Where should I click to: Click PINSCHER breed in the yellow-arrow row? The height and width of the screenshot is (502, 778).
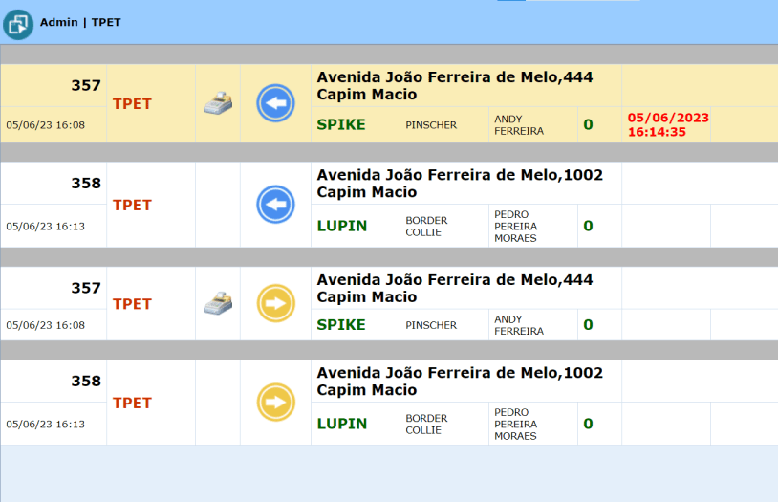tap(431, 325)
